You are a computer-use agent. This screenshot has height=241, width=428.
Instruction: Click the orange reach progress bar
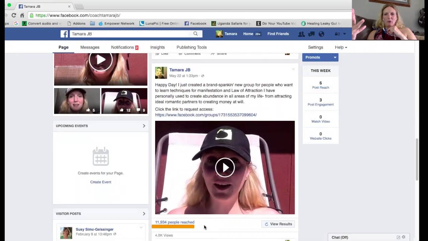coord(173,227)
